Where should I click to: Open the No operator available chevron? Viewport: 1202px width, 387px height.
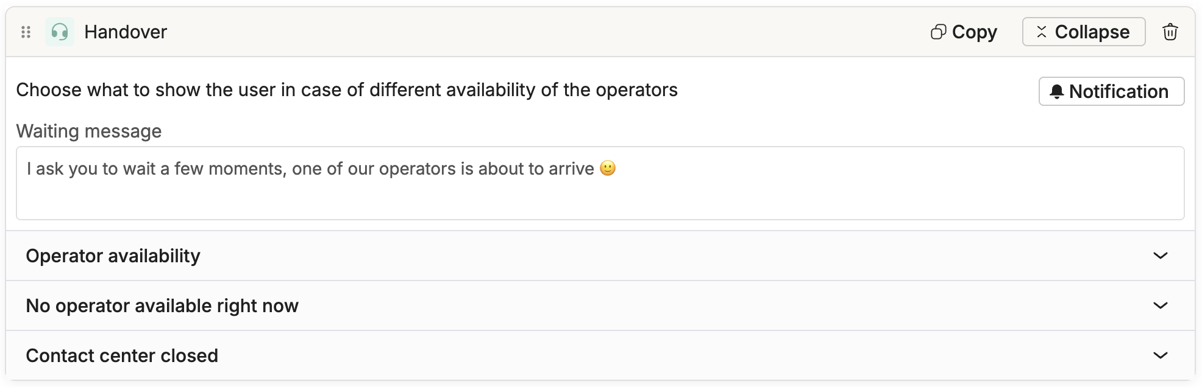1160,306
